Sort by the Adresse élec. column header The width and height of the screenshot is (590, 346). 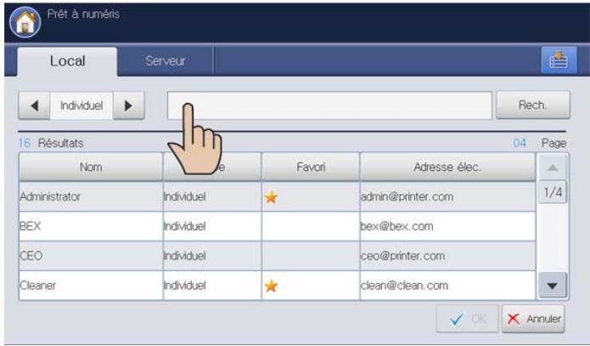point(447,167)
